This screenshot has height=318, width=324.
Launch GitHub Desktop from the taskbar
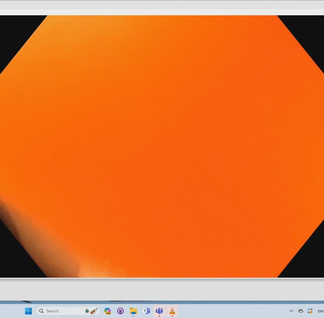coord(120,311)
